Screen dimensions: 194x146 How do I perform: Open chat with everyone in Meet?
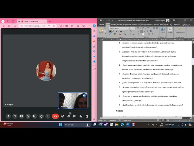point(75,116)
